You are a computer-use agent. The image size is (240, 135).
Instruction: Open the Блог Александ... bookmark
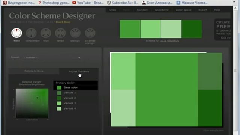click(157, 3)
